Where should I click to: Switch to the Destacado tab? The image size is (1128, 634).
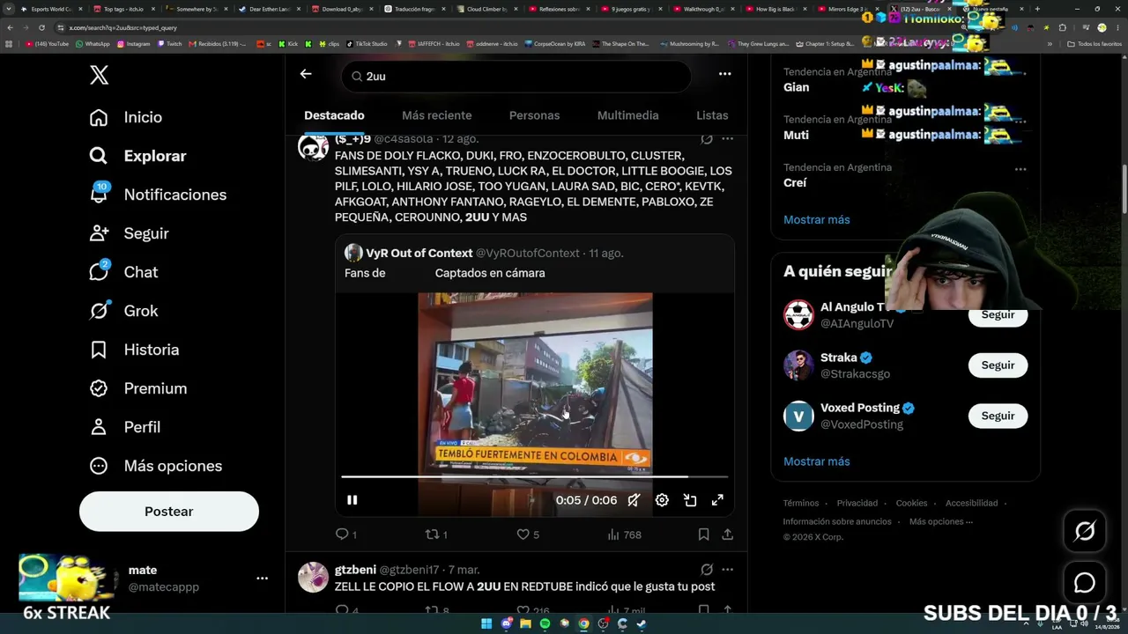(x=334, y=115)
